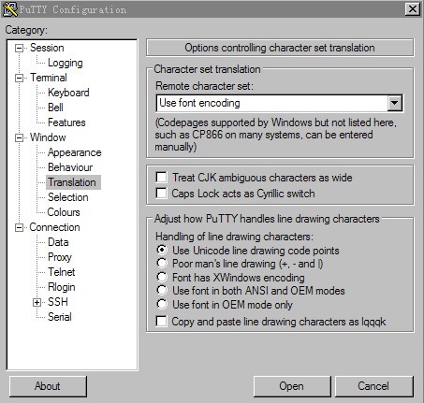Choose Font has XWindows encoding radio
424x403 pixels.
(x=162, y=277)
